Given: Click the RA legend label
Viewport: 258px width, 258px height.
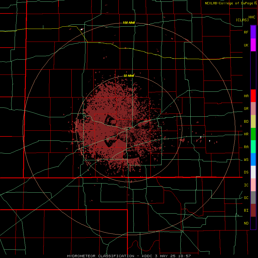Looking at the screenshot, I should click(246, 147).
